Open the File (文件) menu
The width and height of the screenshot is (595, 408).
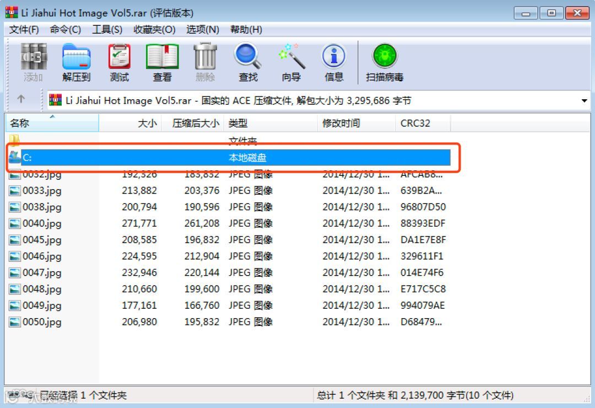click(x=24, y=29)
